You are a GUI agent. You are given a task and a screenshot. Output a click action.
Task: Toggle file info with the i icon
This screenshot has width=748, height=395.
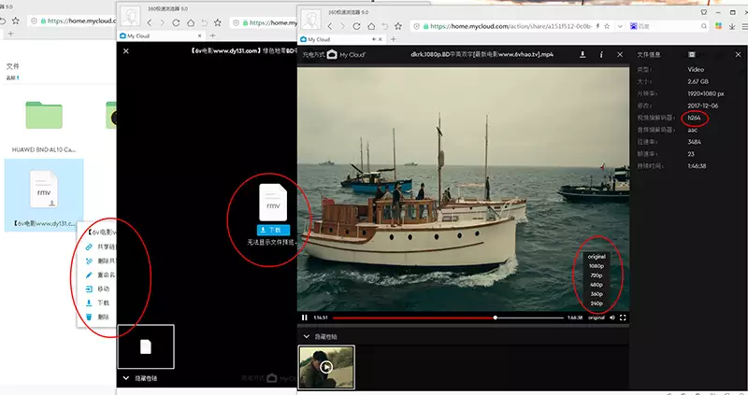click(601, 55)
